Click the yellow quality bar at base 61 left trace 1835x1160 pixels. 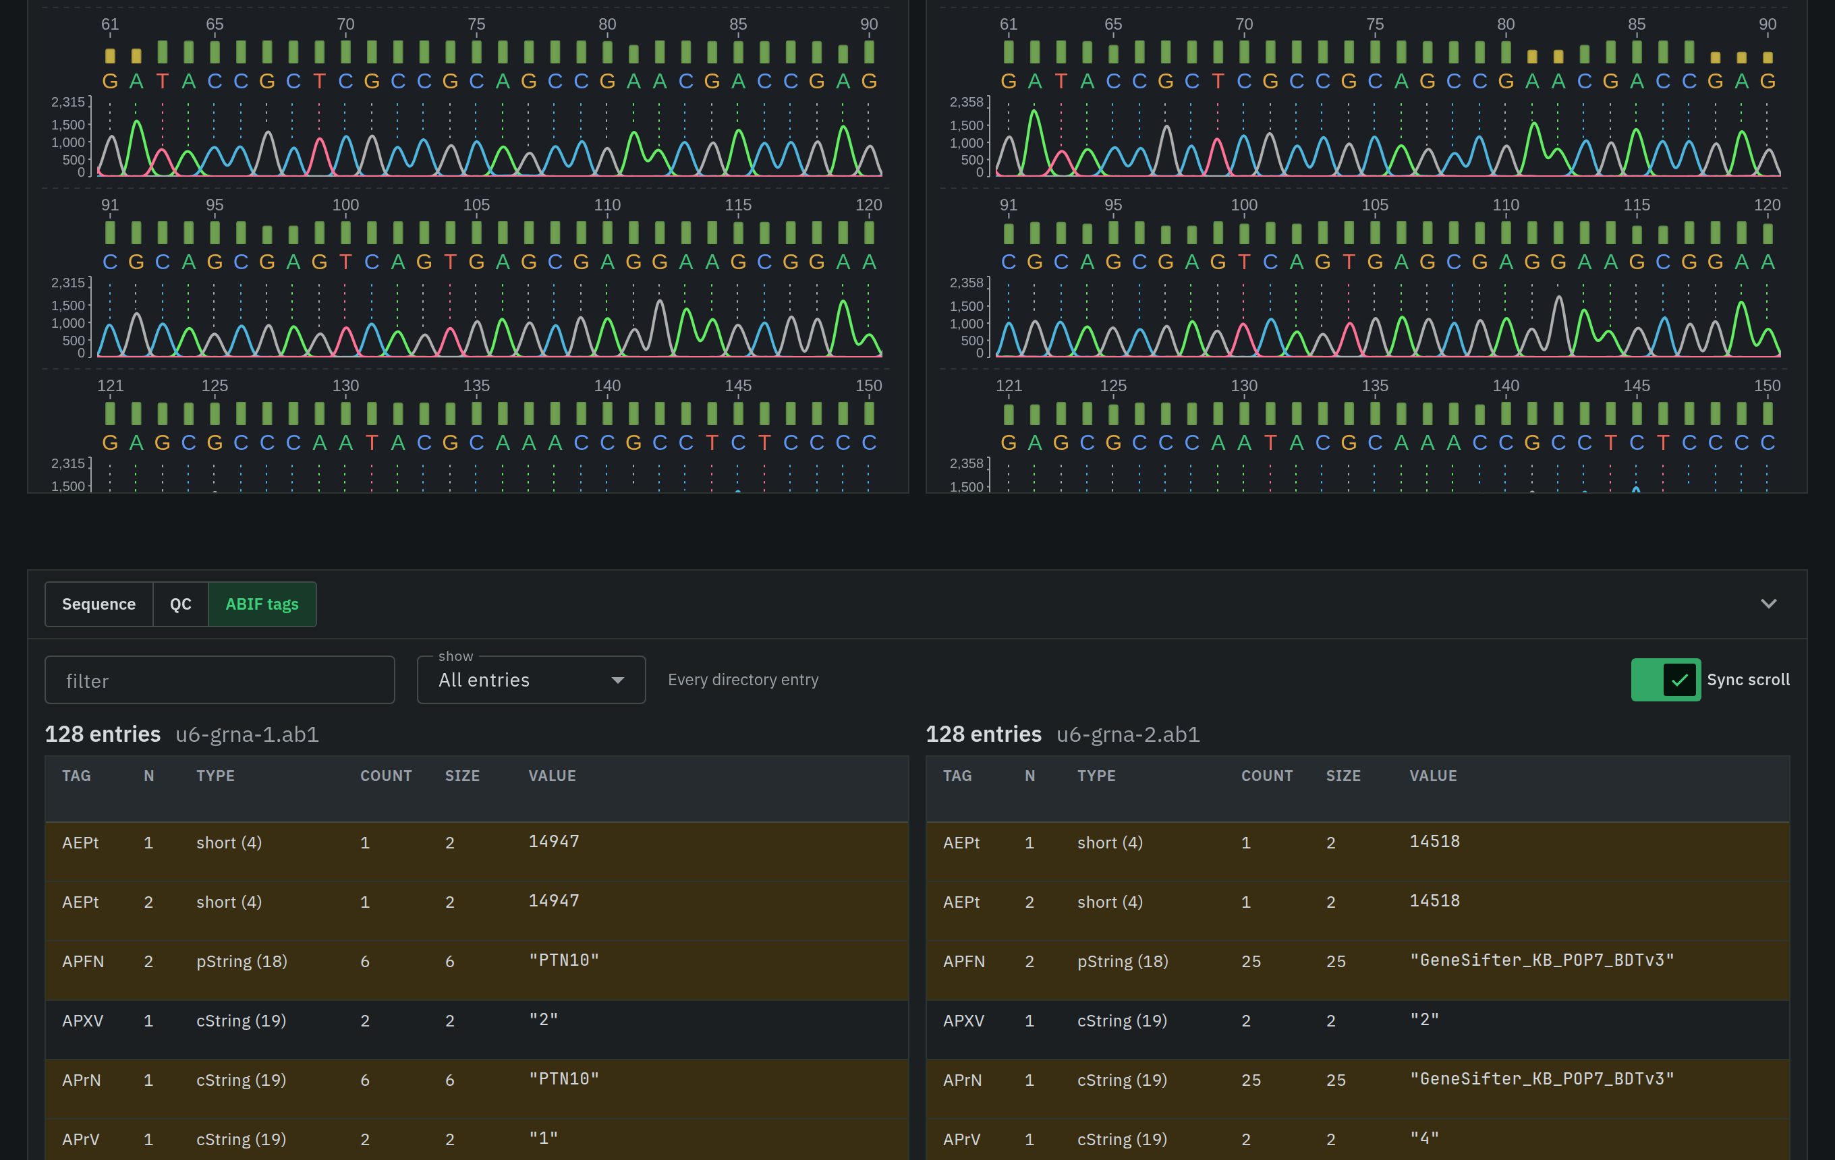click(x=110, y=55)
